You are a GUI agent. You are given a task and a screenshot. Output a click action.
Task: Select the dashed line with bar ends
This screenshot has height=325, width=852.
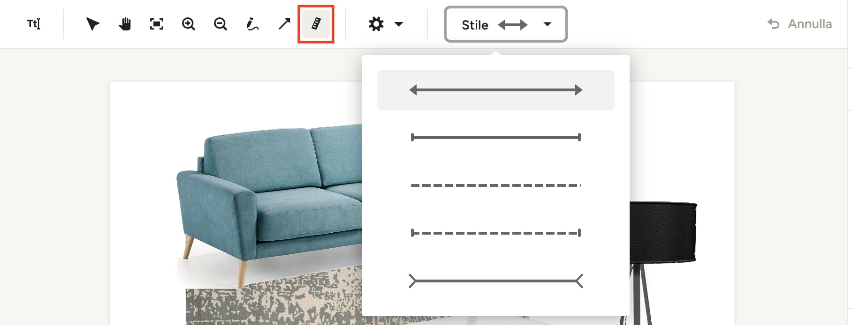point(496,233)
